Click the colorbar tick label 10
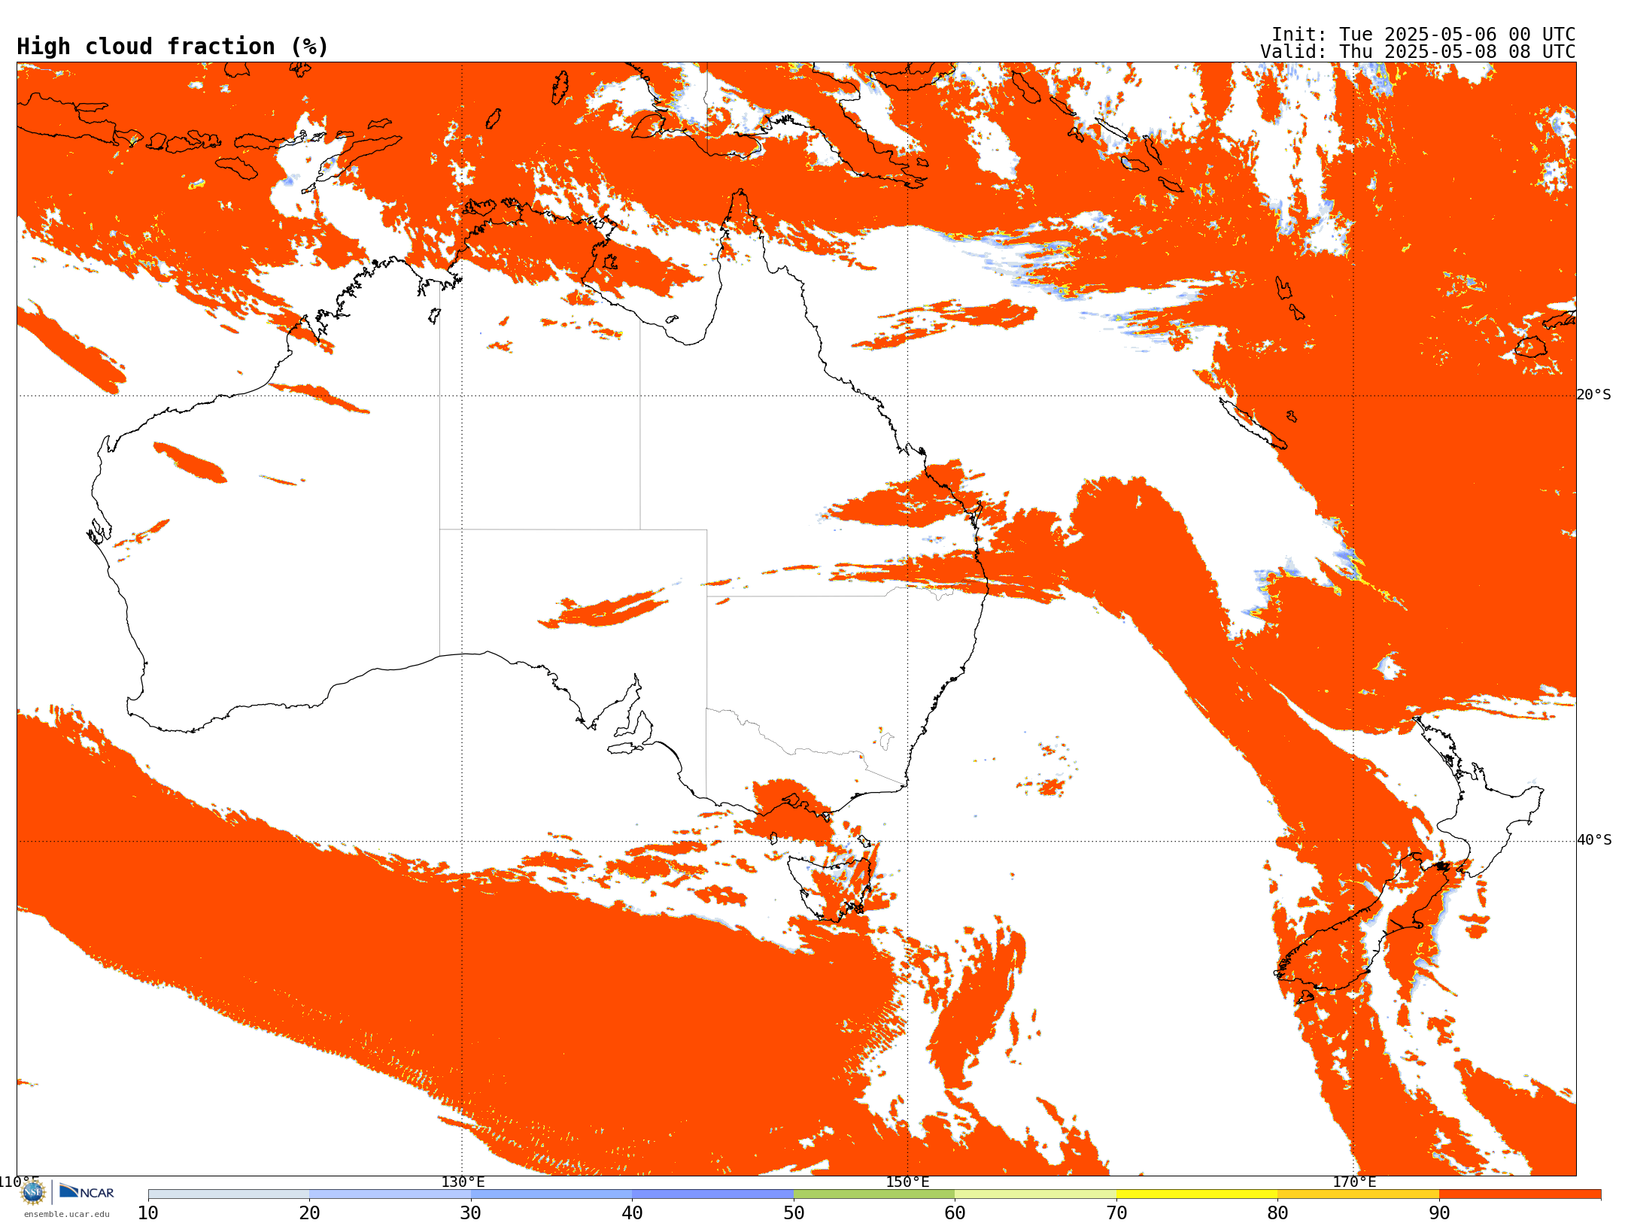Image resolution: width=1625 pixels, height=1223 pixels. (x=148, y=1212)
